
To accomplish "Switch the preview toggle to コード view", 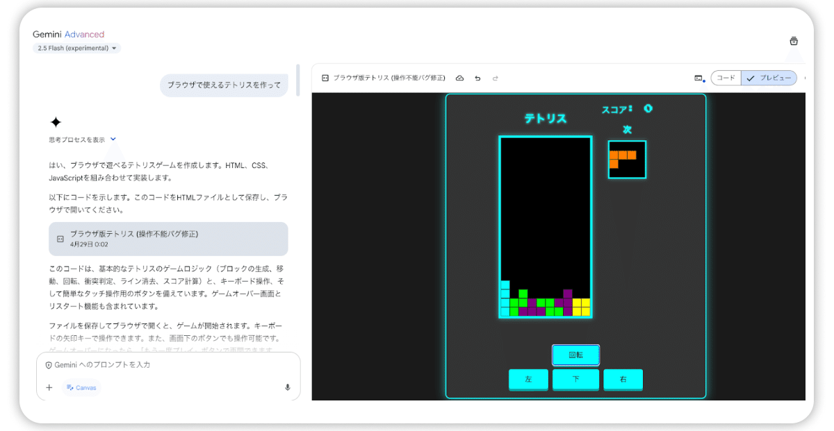I will pyautogui.click(x=726, y=78).
